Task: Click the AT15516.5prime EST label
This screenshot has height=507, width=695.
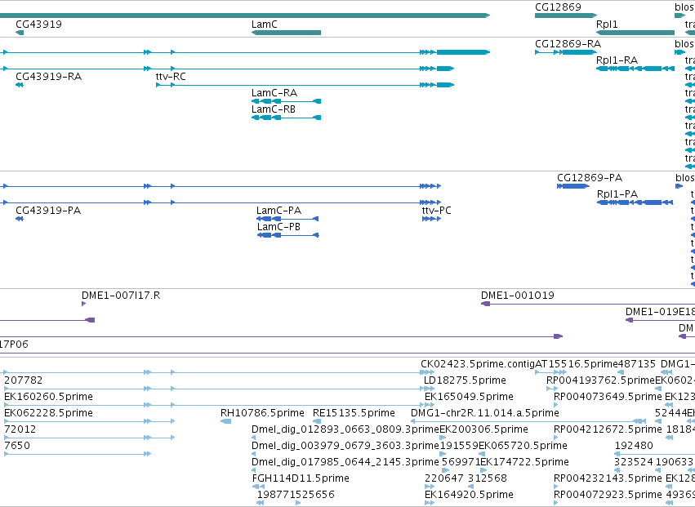Action: click(577, 364)
